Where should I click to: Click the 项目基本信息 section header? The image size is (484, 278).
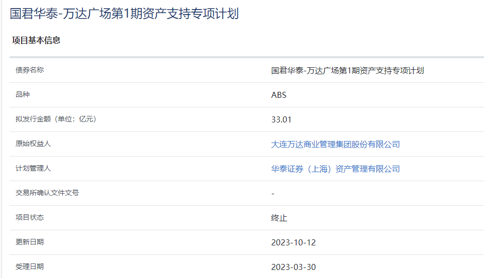pyautogui.click(x=36, y=40)
